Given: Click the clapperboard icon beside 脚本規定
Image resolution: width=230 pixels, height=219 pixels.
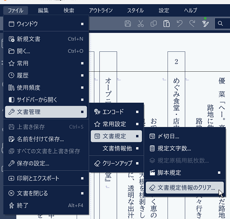Looking at the screenshot, I should (152, 173).
